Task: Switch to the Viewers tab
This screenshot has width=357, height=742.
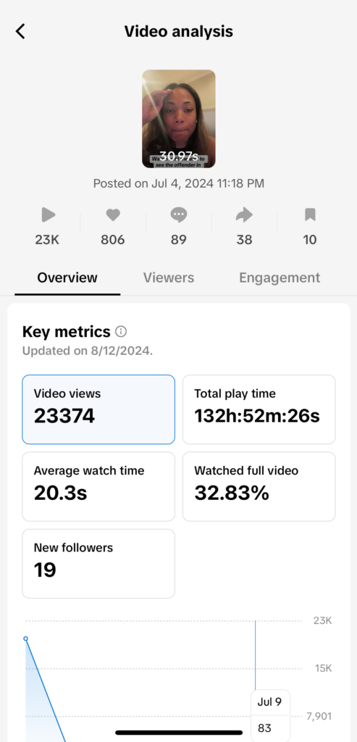Action: point(169,278)
